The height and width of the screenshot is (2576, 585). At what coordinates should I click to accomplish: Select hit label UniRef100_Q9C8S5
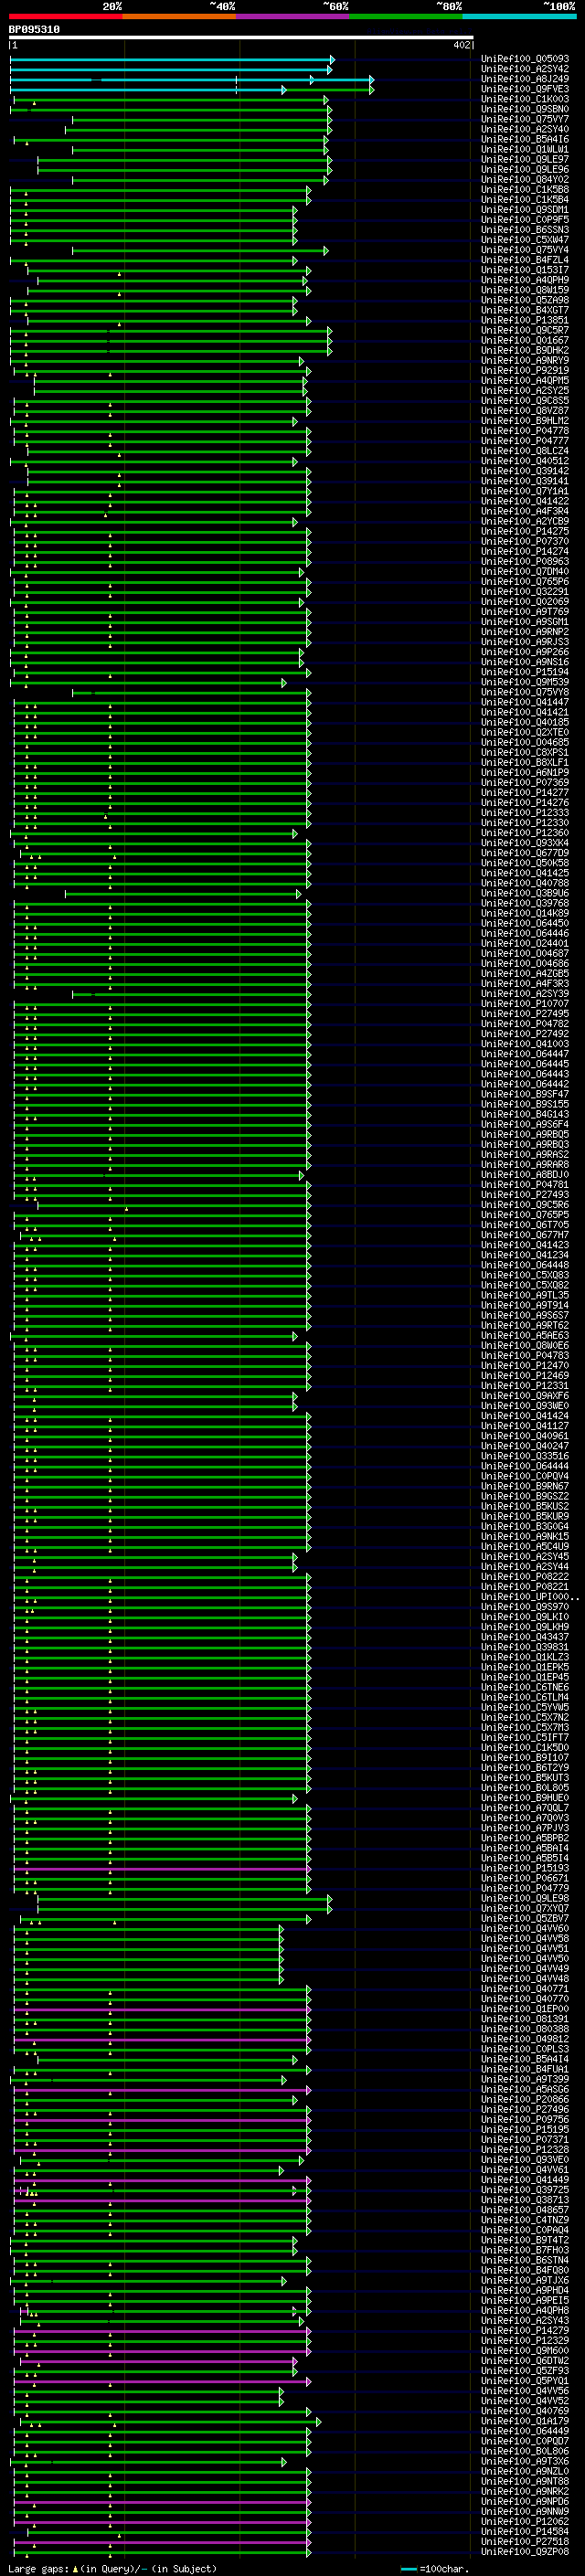(x=525, y=401)
